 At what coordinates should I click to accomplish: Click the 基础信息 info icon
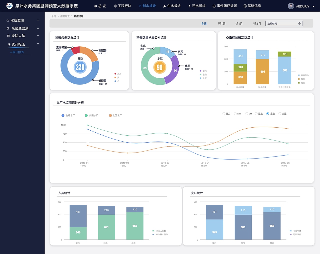point(245,6)
